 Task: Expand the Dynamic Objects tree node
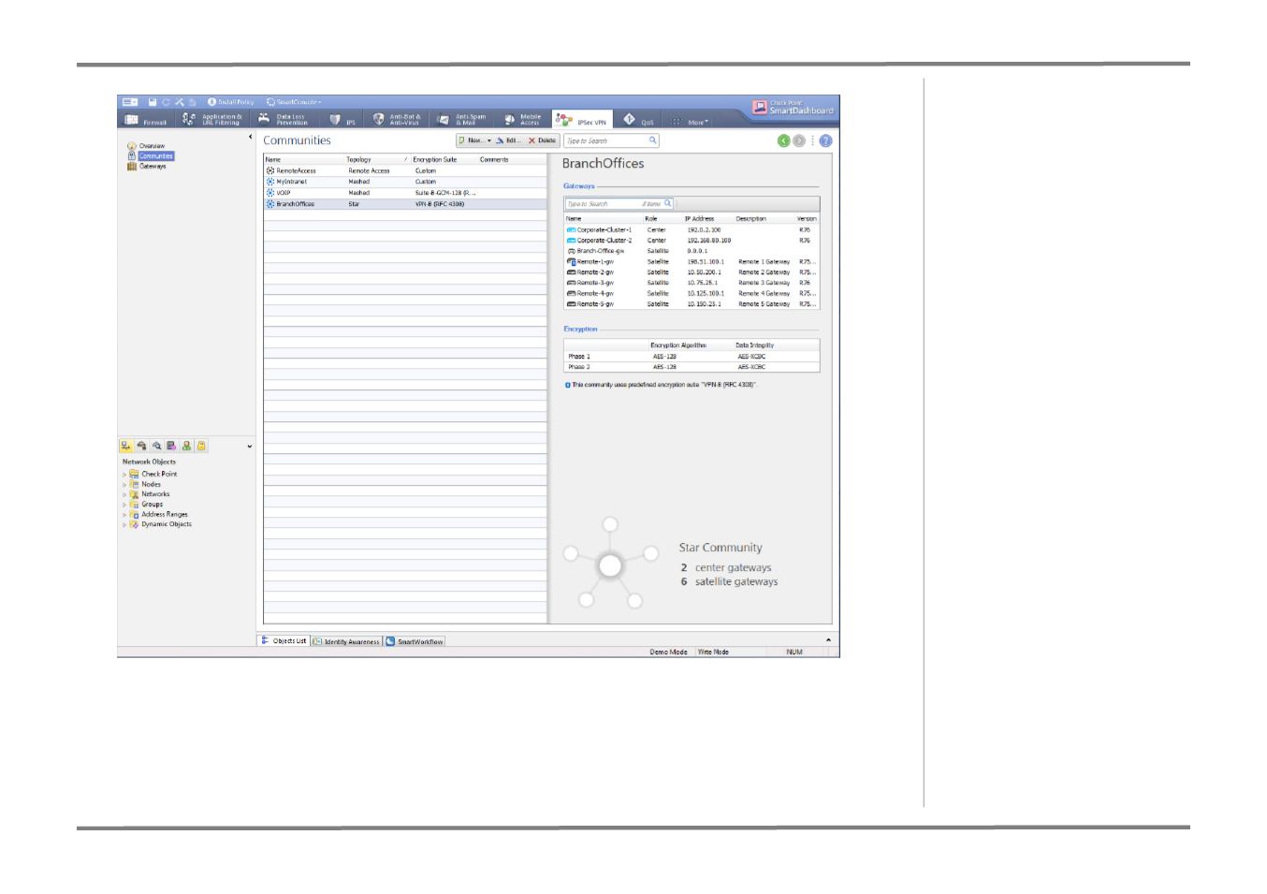coord(124,525)
